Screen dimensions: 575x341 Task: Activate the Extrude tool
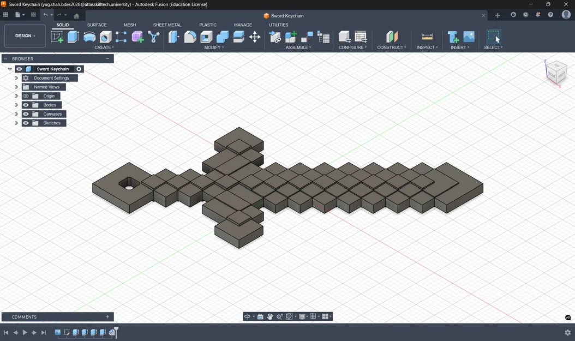pos(74,37)
